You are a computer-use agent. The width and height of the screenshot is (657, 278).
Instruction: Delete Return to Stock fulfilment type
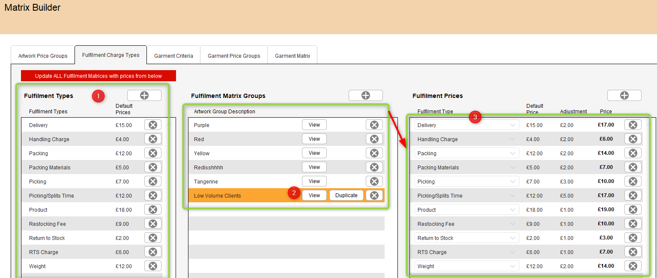153,238
